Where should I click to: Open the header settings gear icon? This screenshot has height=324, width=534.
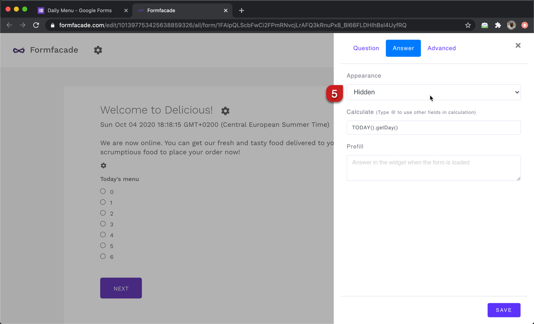98,50
